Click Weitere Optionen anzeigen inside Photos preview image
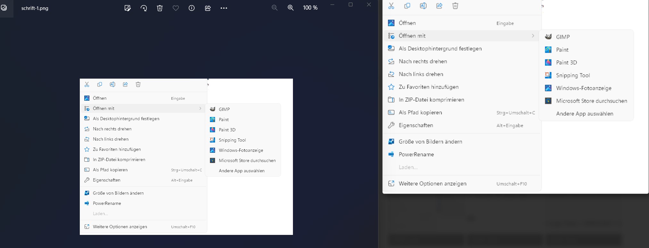 click(143, 227)
